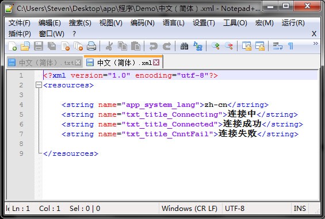Click the New file toolbar icon
The height and width of the screenshot is (219, 325).
coord(13,46)
